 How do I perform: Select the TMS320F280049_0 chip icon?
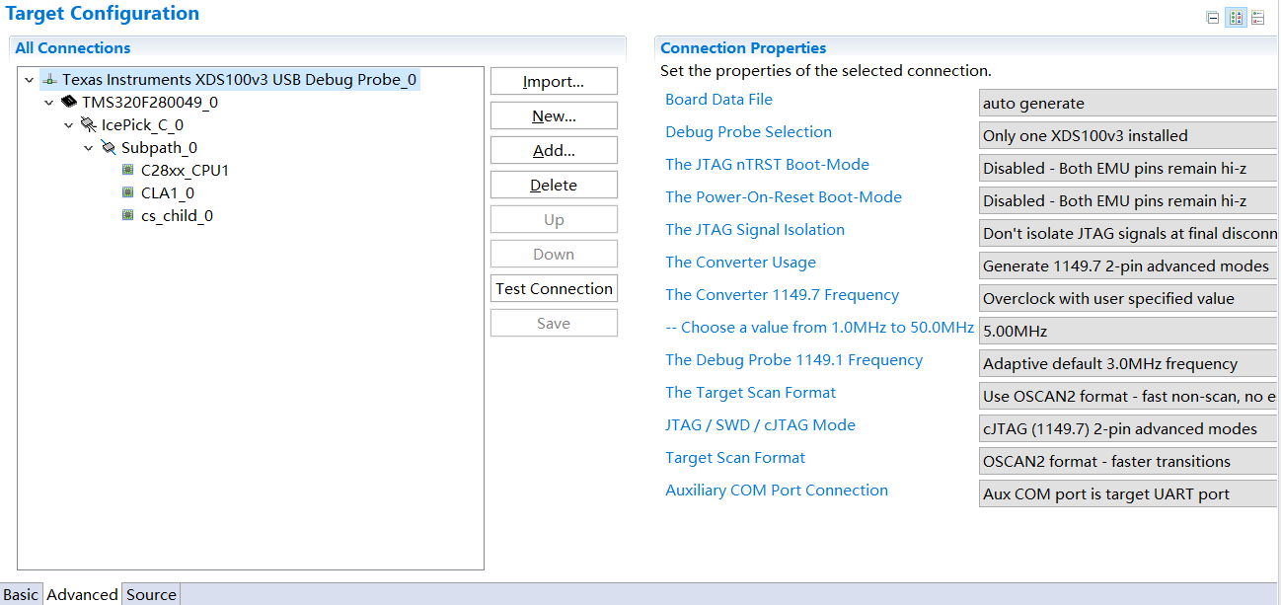pyautogui.click(x=69, y=102)
